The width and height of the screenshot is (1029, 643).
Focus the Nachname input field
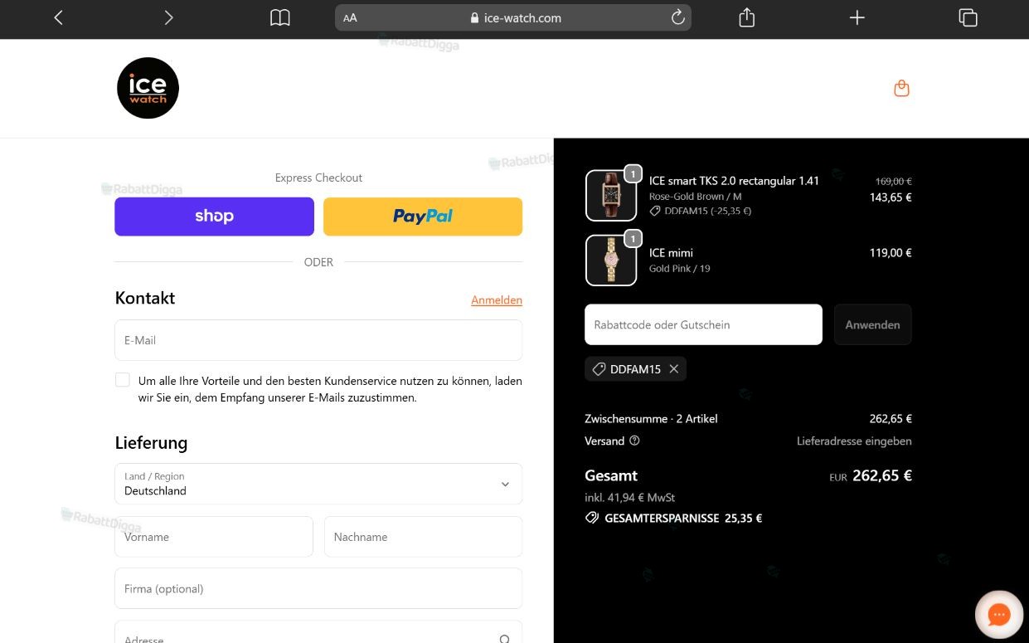(x=423, y=537)
